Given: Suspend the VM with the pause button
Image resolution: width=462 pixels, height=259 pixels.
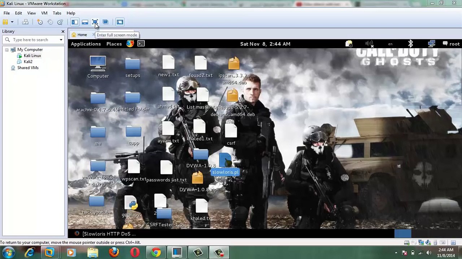Looking at the screenshot, I should [x=5, y=22].
